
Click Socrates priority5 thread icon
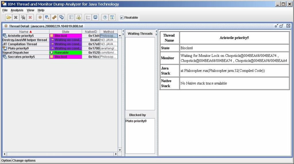[5, 57]
